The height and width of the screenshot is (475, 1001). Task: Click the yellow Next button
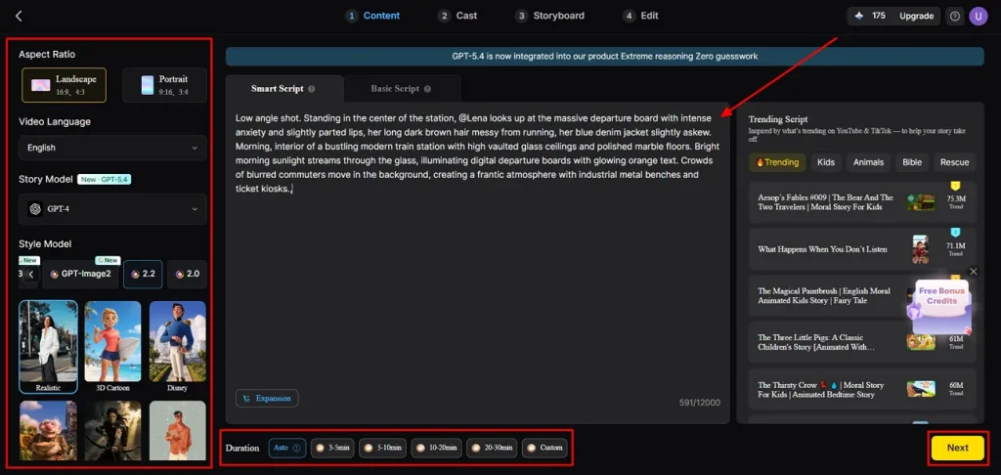(x=958, y=448)
